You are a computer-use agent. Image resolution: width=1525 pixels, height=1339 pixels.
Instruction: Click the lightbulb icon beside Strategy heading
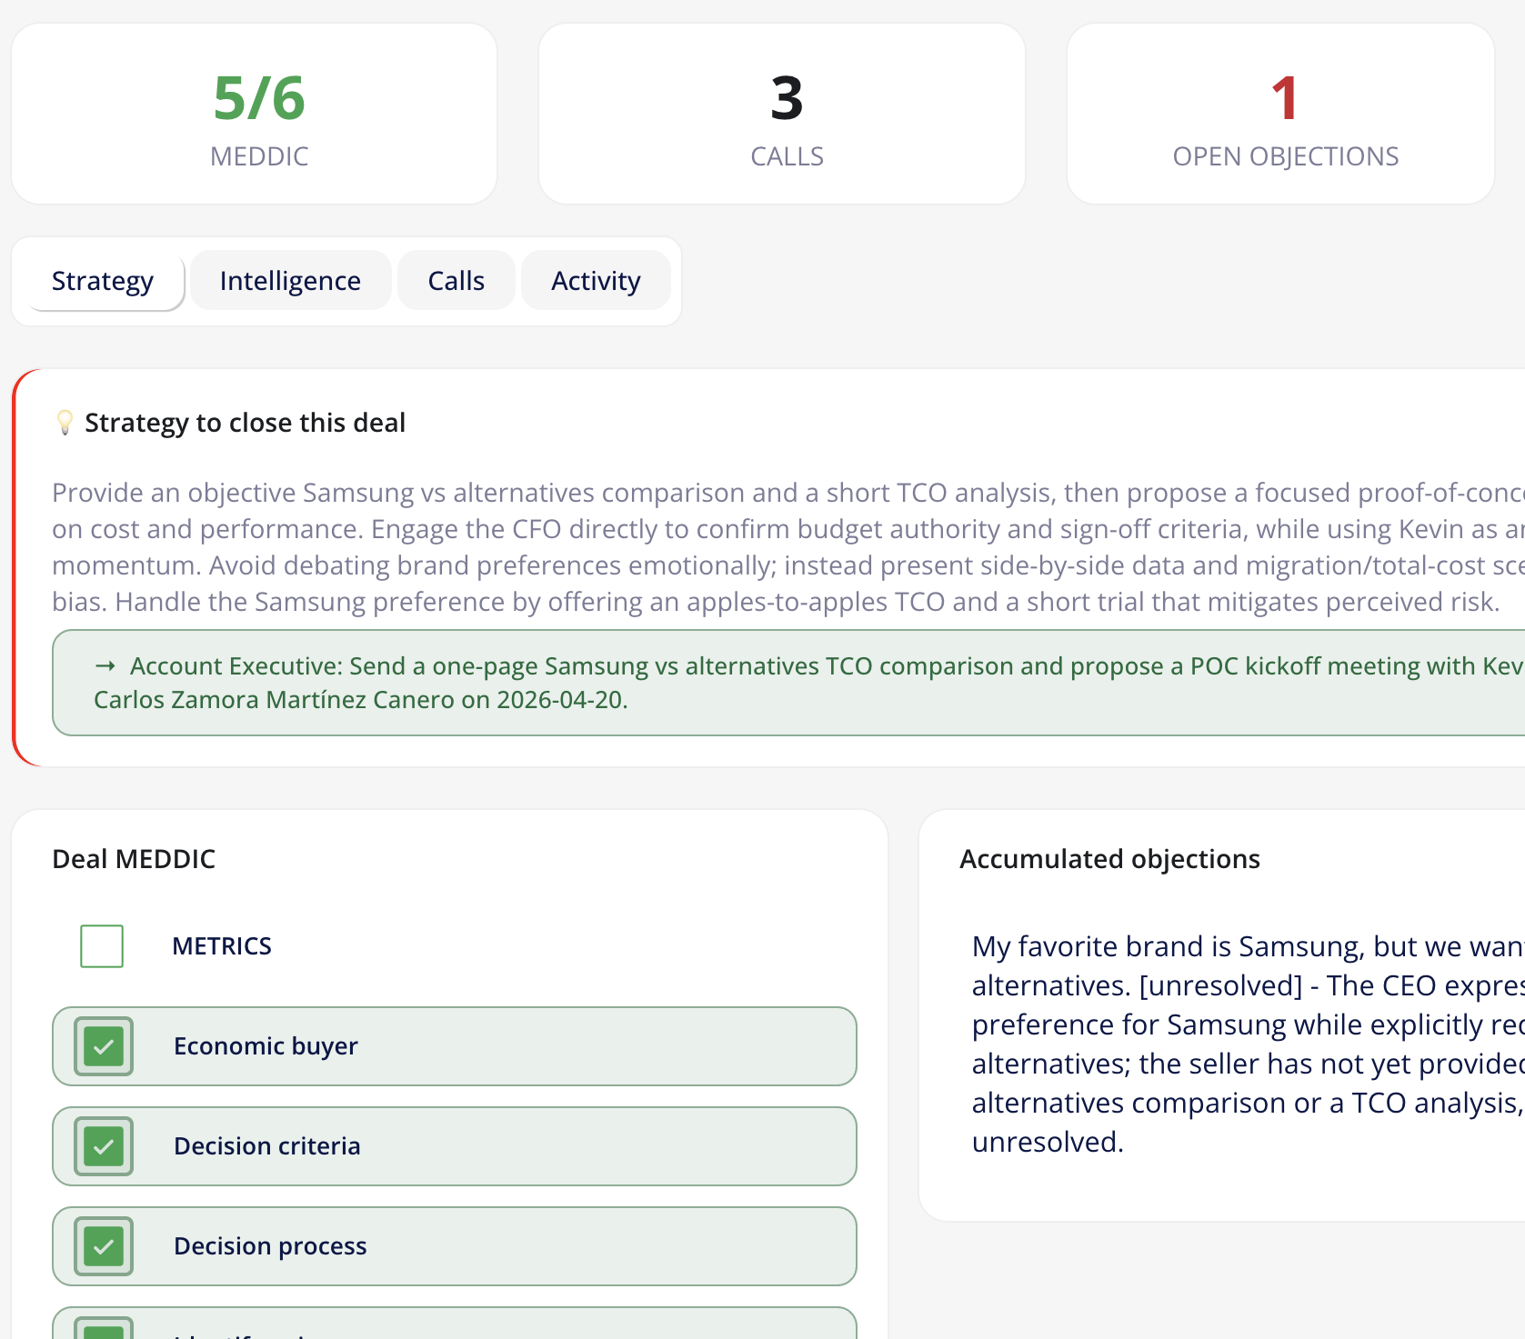point(65,423)
